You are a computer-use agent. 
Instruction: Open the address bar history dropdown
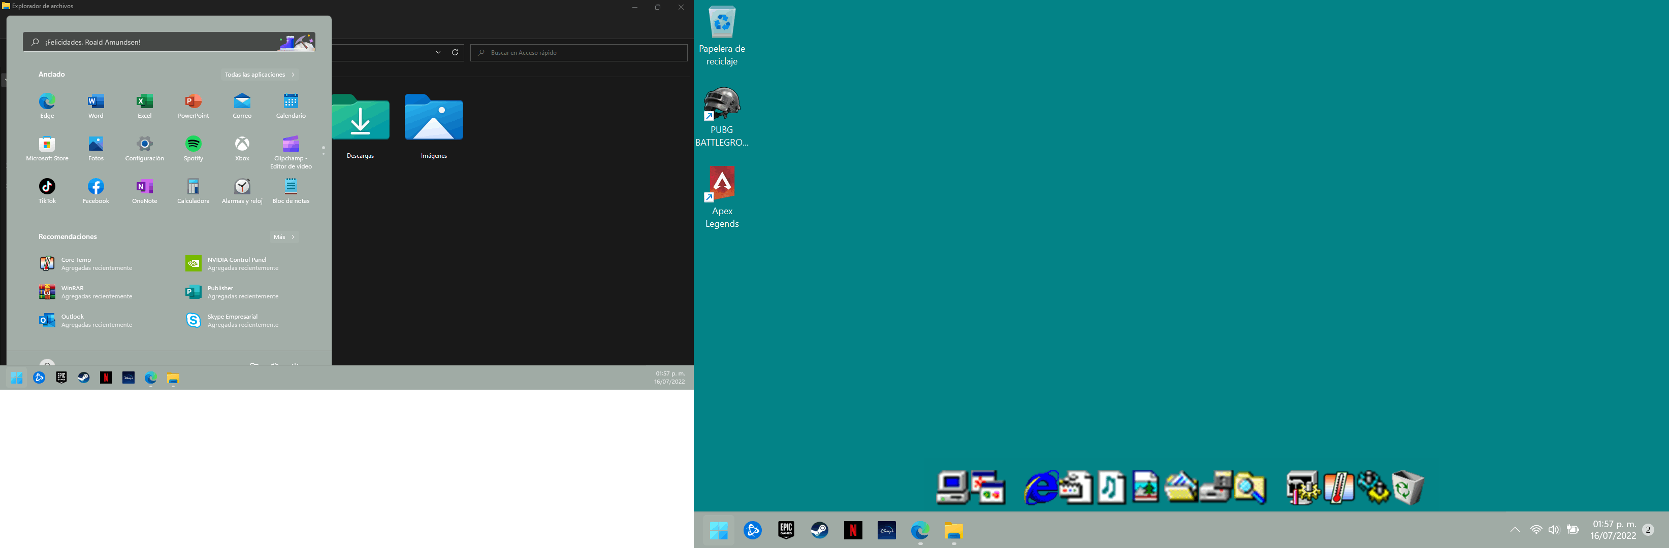(x=438, y=52)
